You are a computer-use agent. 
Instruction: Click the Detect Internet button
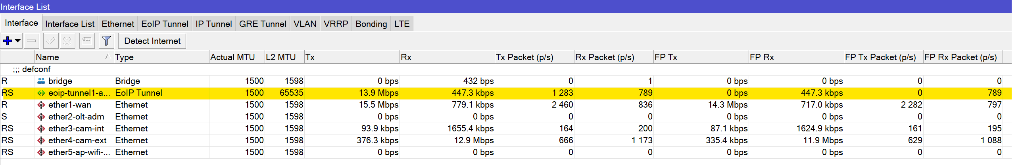click(152, 41)
